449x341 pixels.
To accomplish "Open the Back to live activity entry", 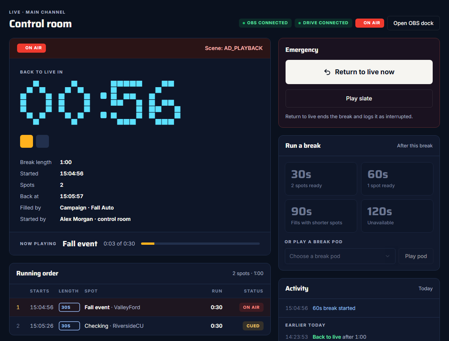I will [x=327, y=337].
